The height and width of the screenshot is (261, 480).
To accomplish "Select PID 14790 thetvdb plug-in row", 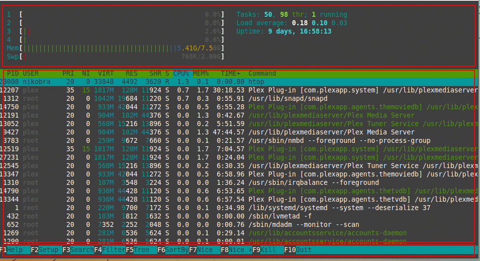I will point(239,191).
